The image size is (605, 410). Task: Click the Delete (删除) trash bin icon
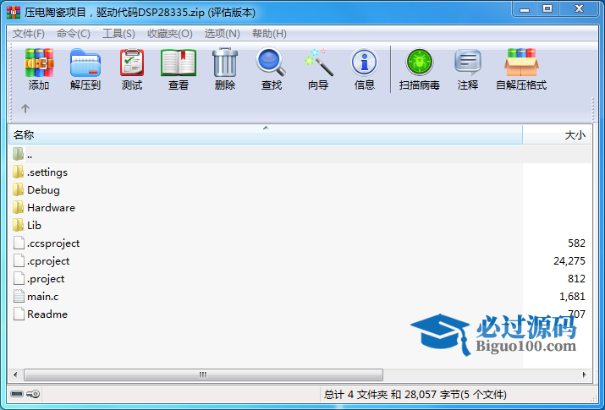pos(225,63)
